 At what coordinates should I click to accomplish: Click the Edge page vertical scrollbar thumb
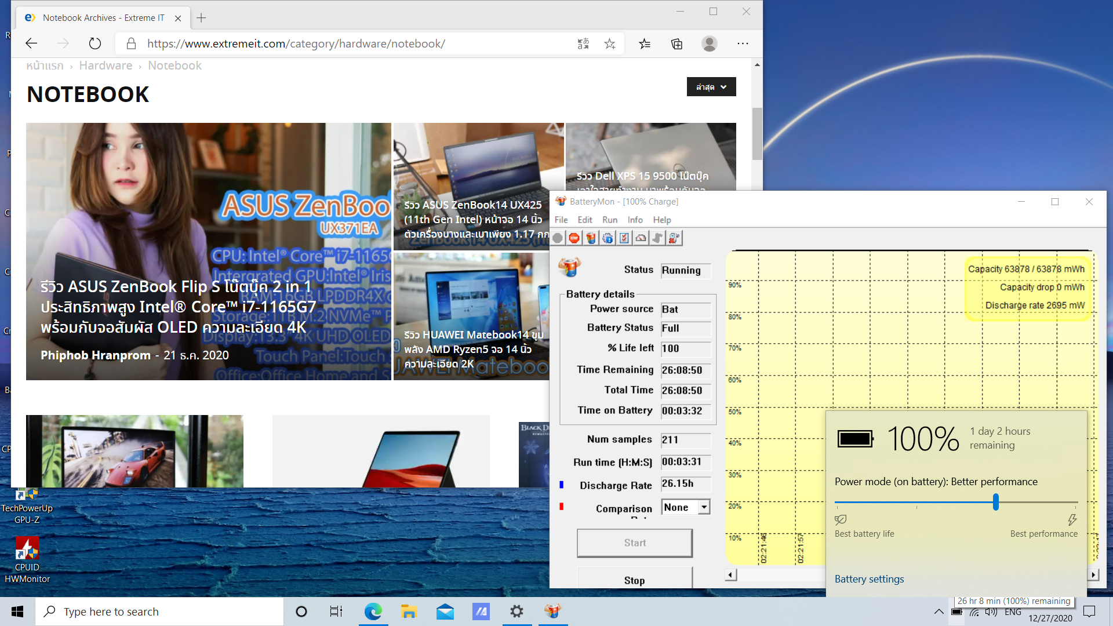(757, 133)
